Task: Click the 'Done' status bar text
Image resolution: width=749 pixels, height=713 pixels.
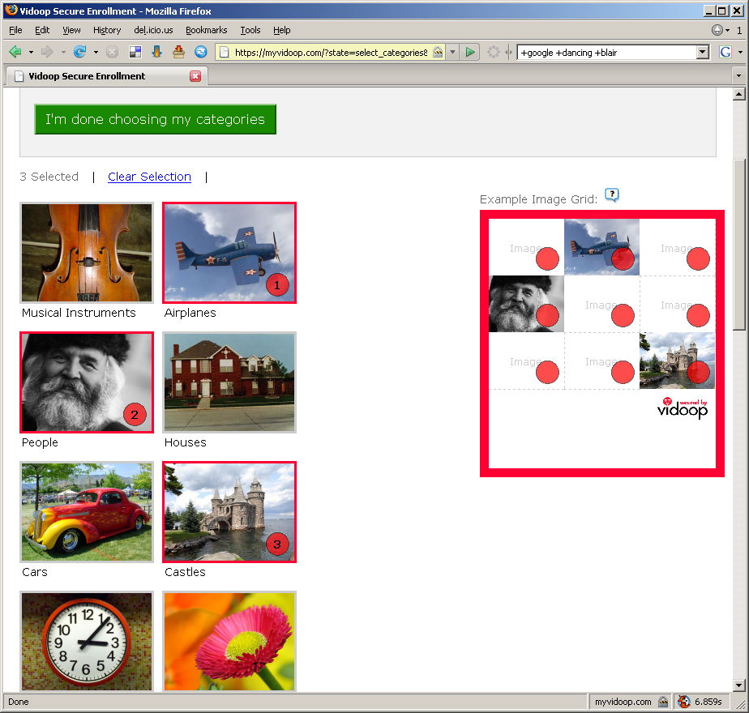Action: tap(19, 702)
